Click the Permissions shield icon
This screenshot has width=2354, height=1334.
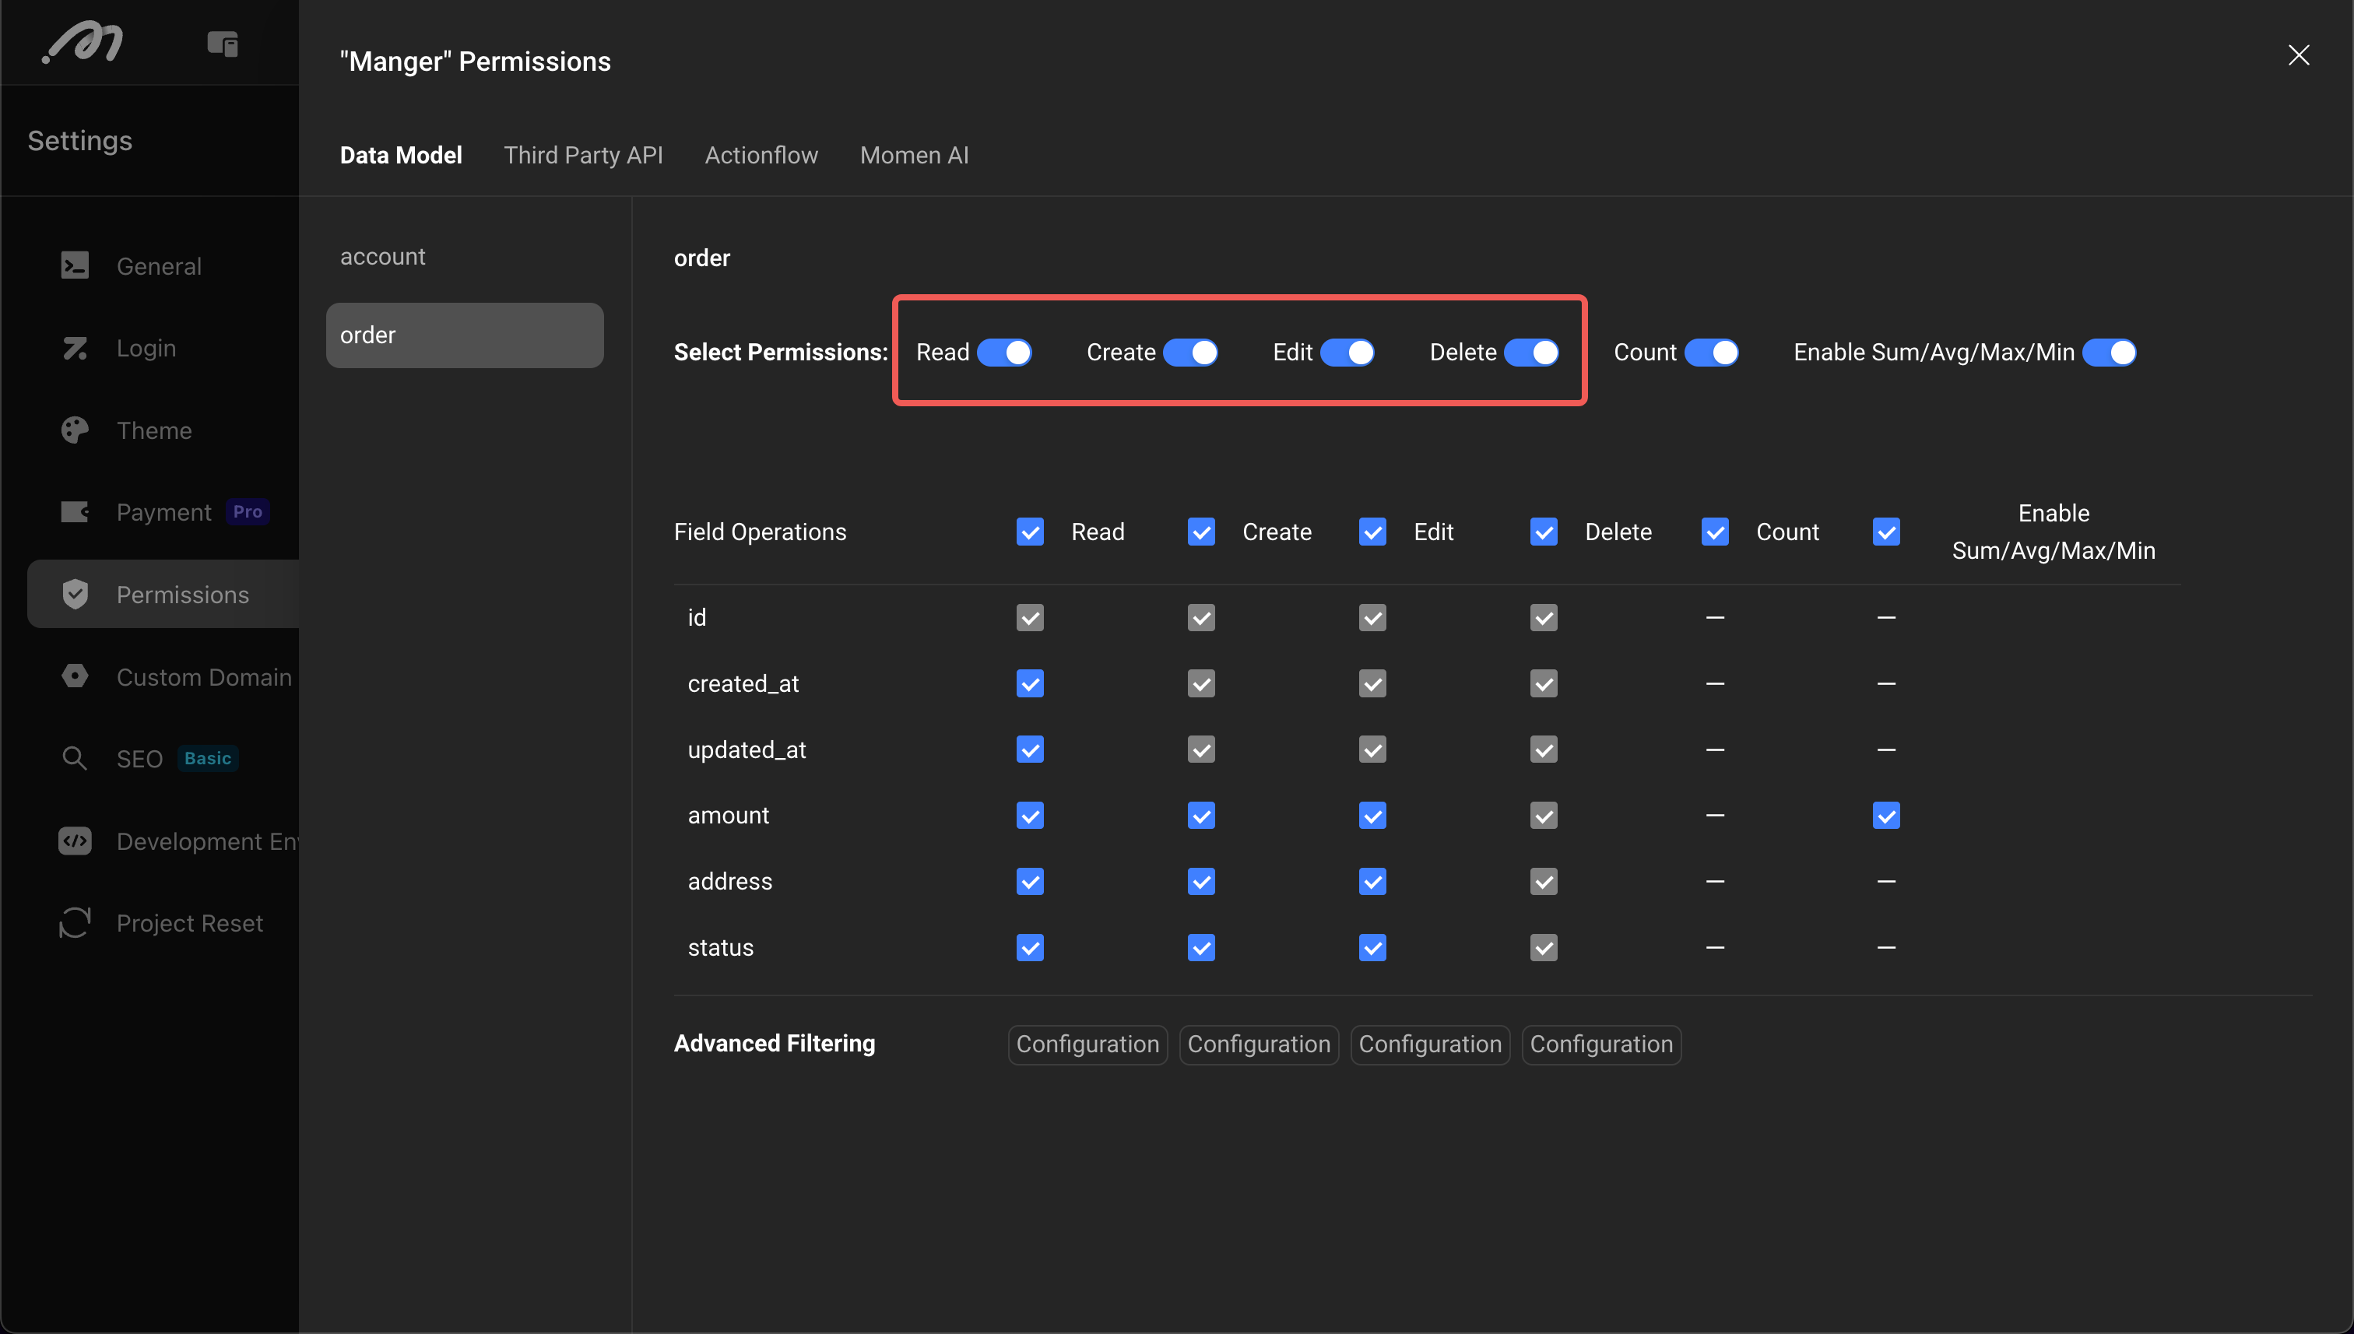tap(76, 594)
